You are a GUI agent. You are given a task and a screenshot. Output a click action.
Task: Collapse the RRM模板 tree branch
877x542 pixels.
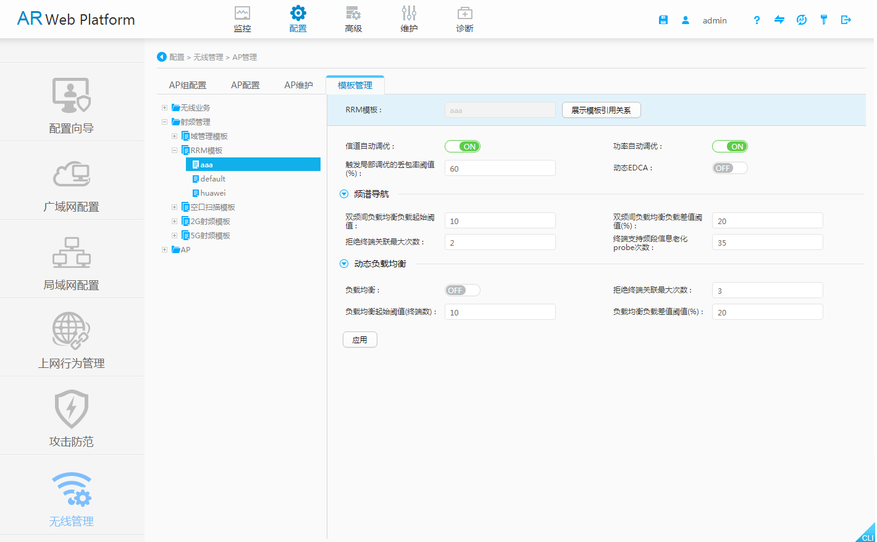(x=174, y=150)
